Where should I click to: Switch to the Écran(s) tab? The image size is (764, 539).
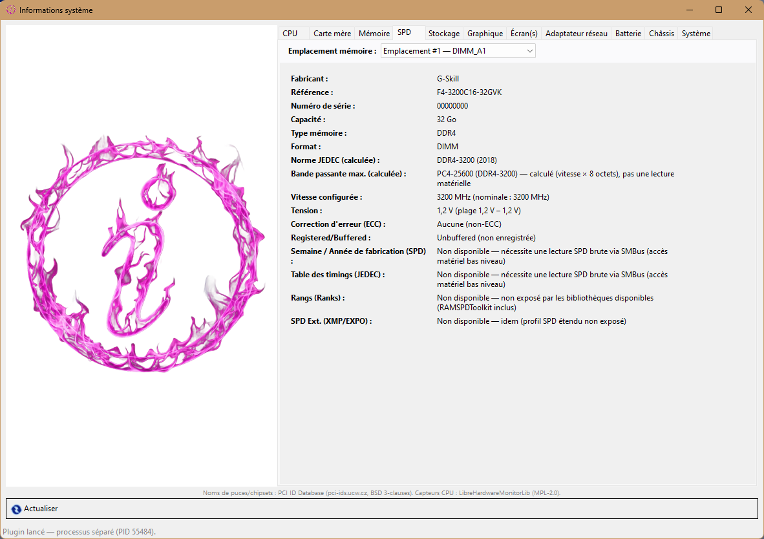524,33
